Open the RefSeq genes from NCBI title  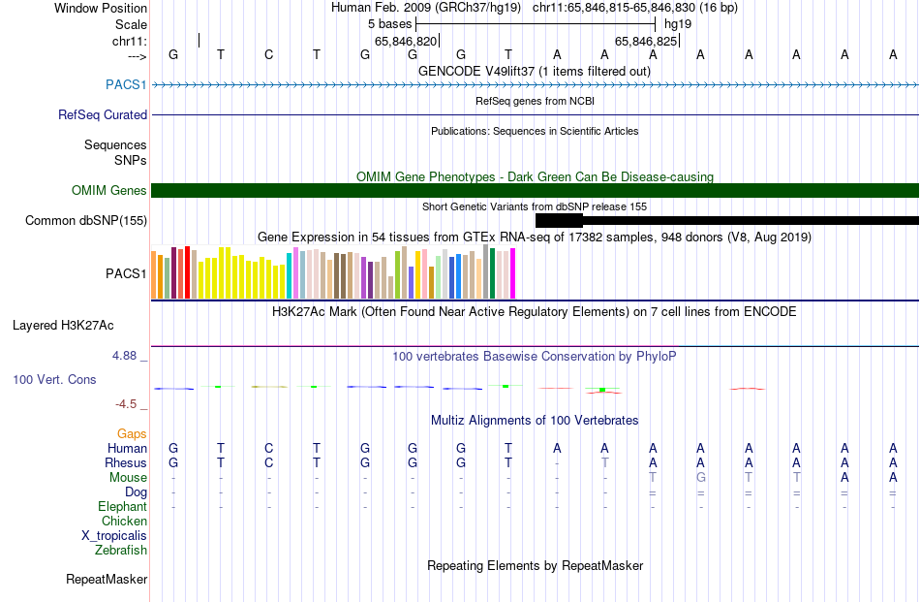coord(535,101)
